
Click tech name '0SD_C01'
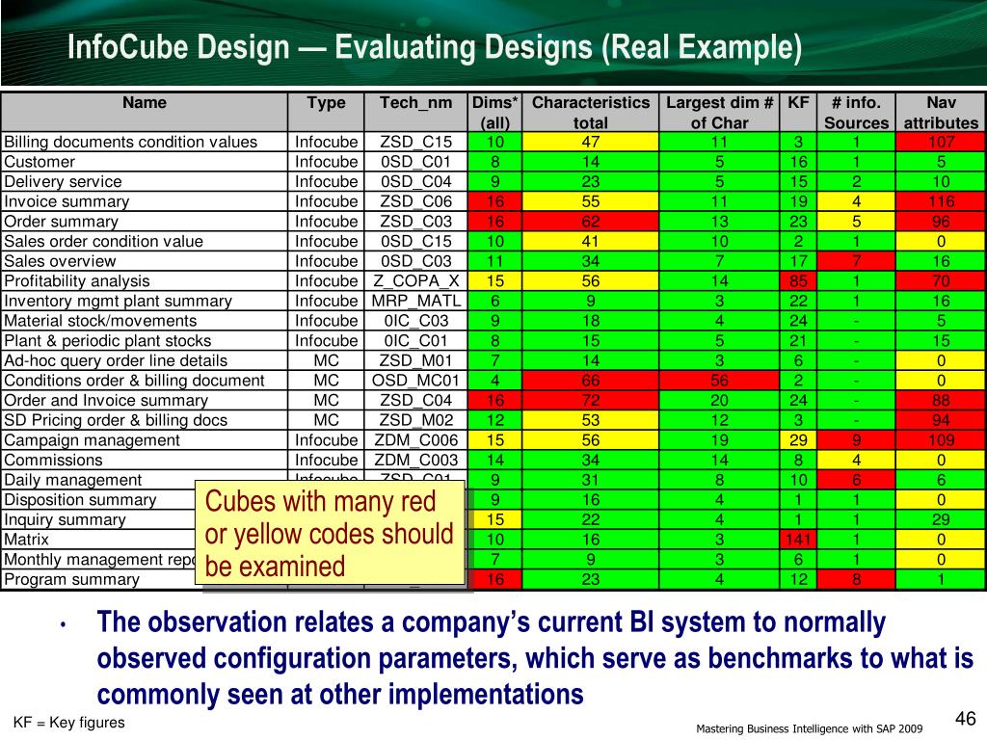415,162
